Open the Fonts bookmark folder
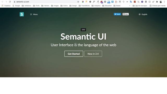 [x=36, y=6]
